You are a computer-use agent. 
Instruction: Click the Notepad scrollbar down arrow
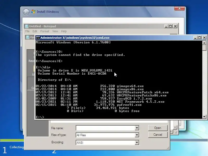175,127
